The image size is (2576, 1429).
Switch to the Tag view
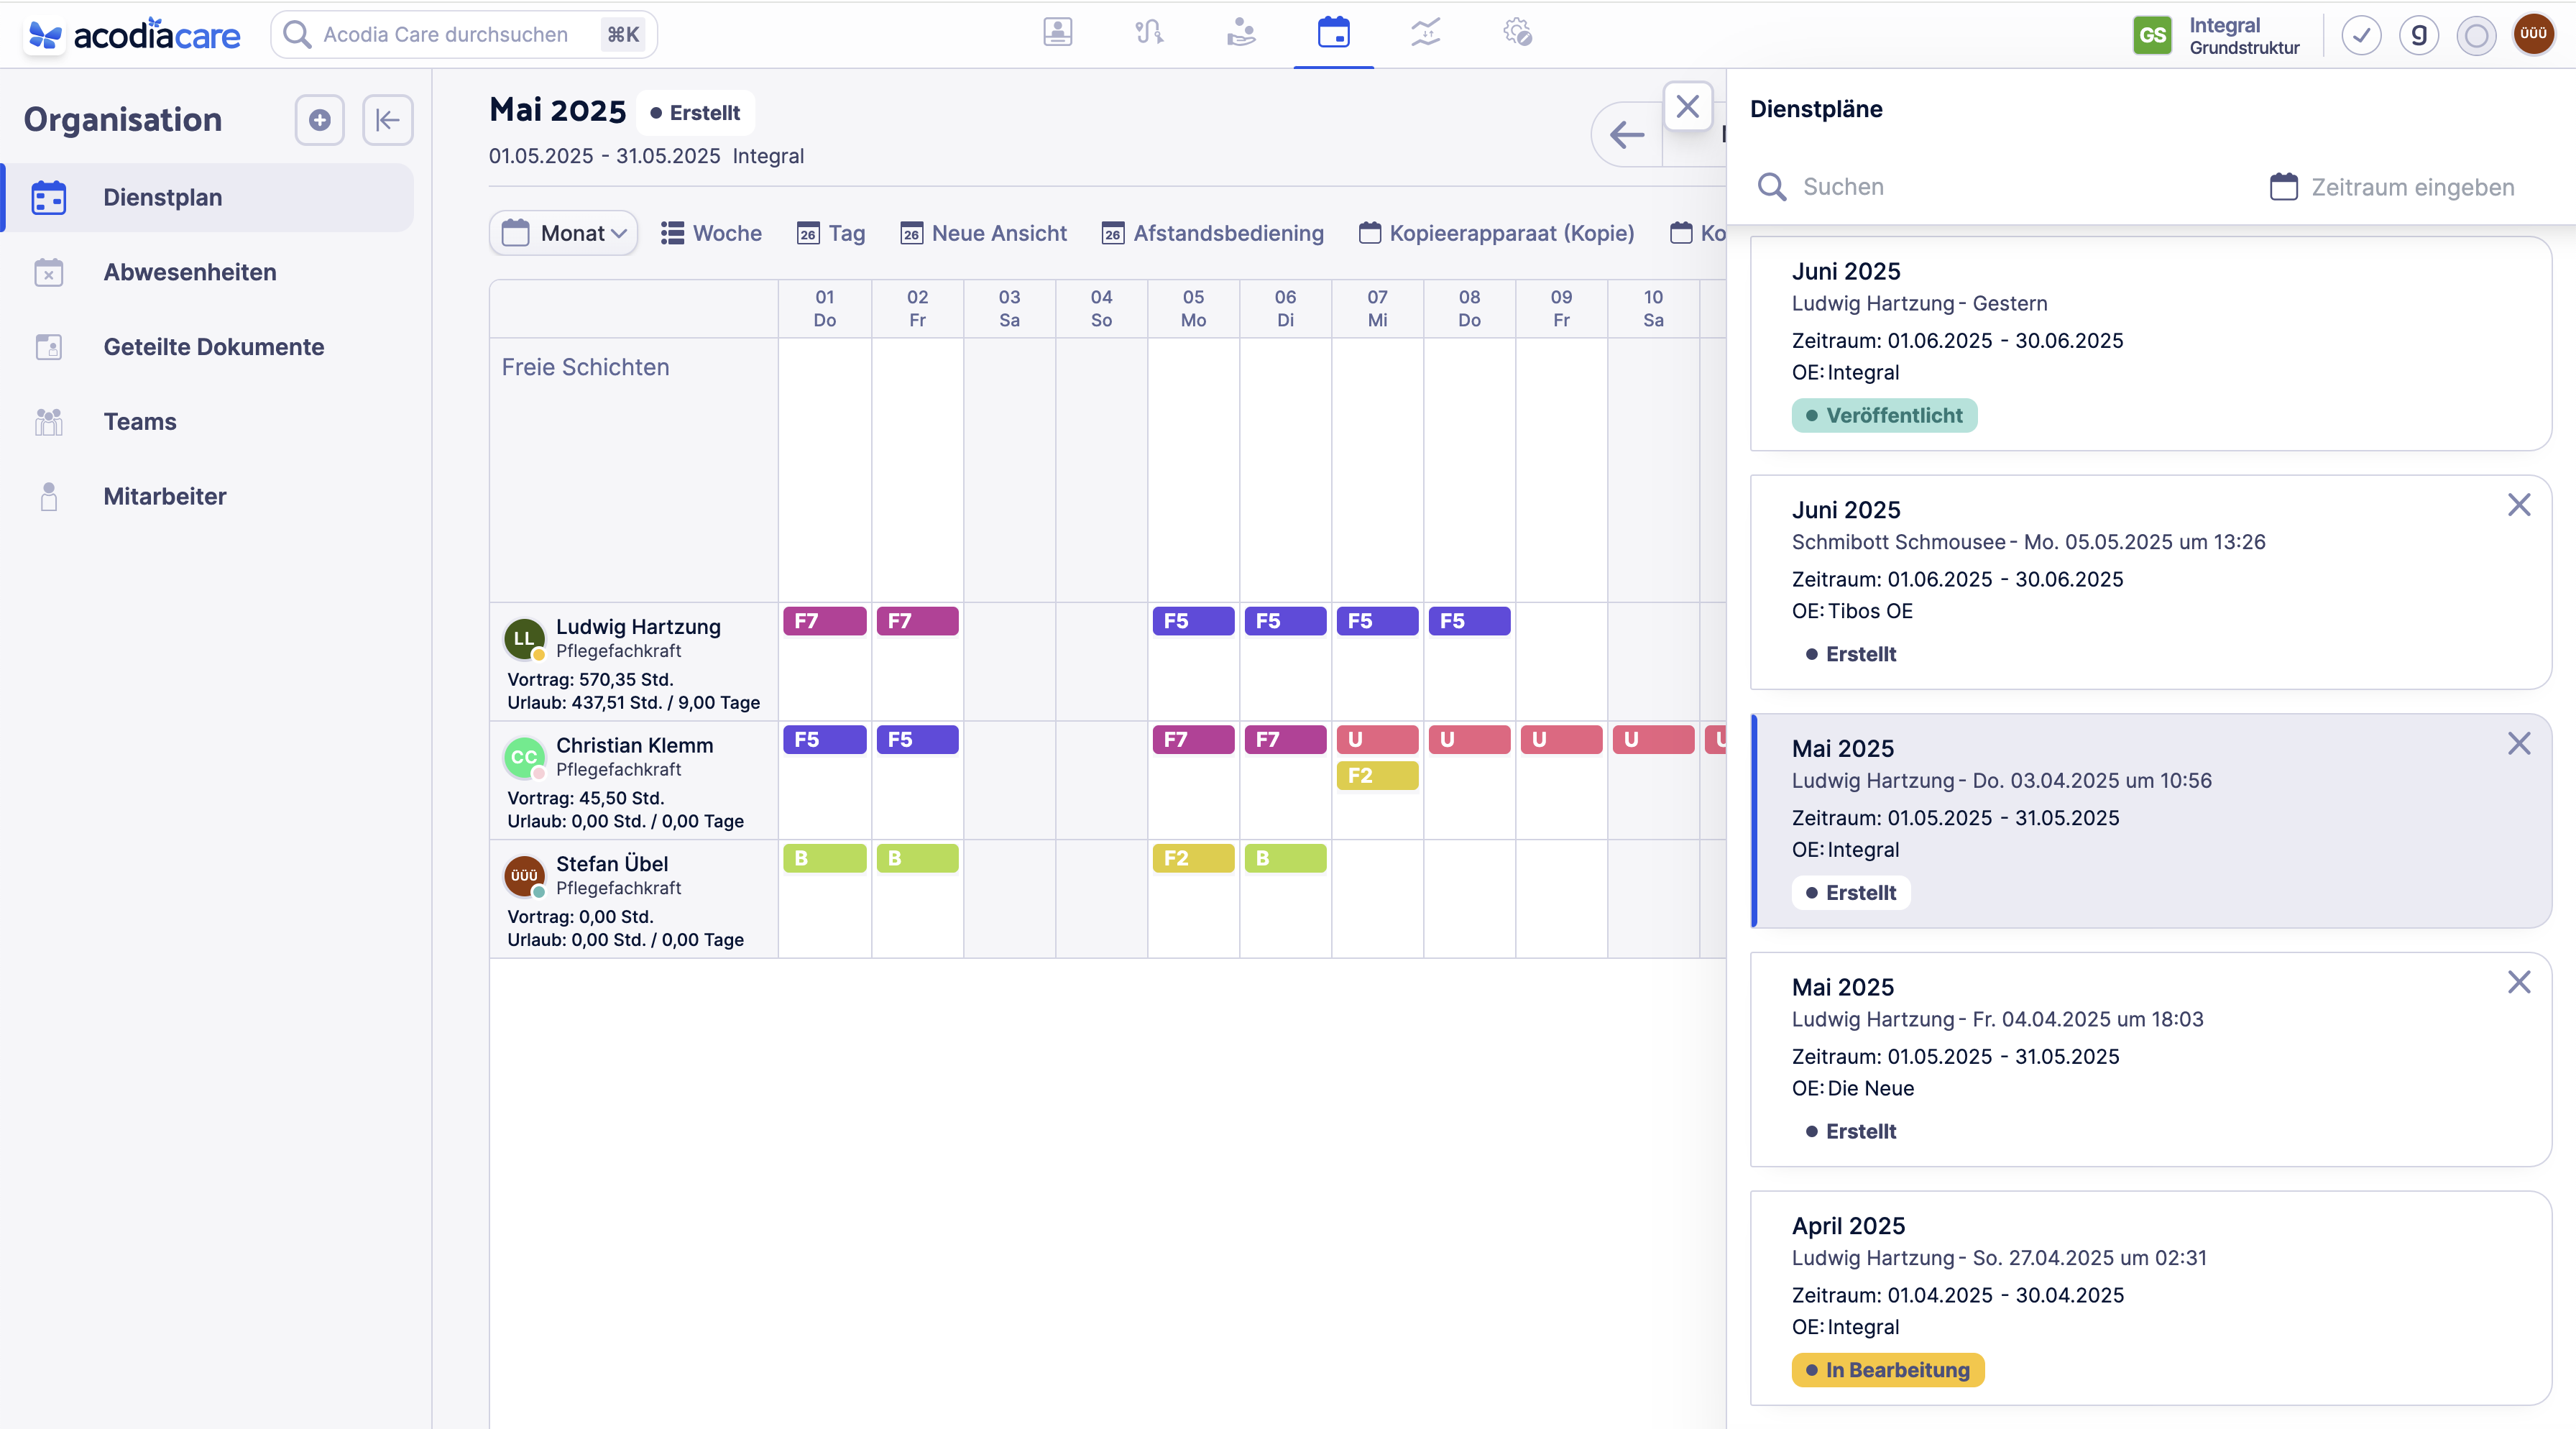click(830, 232)
